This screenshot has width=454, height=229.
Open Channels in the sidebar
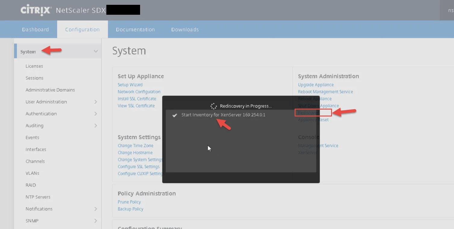[35, 161]
